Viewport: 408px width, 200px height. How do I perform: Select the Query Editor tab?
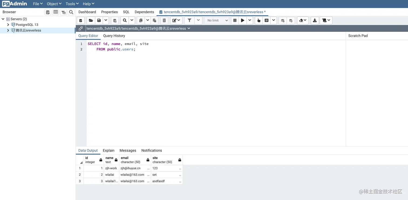88,36
